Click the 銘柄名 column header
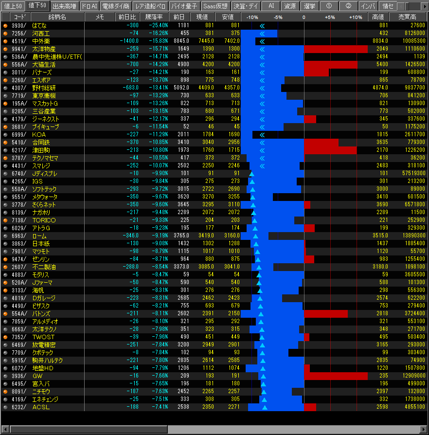This screenshot has width=429, height=435. coord(57,17)
